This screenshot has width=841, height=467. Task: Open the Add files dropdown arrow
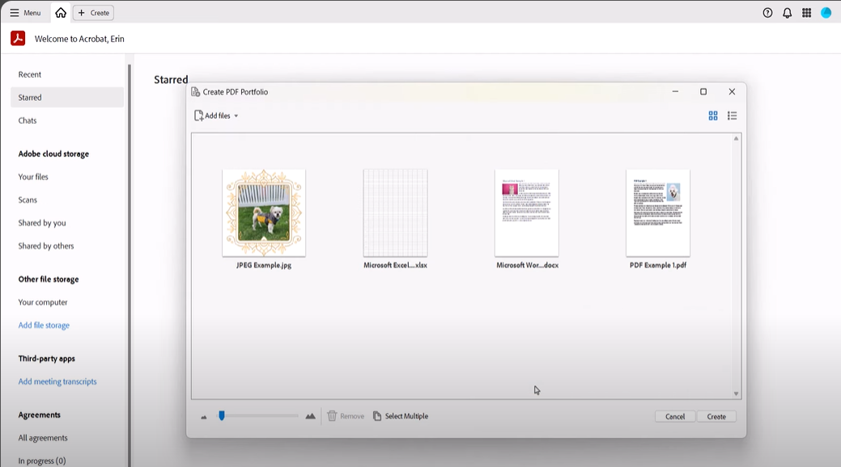pos(236,116)
